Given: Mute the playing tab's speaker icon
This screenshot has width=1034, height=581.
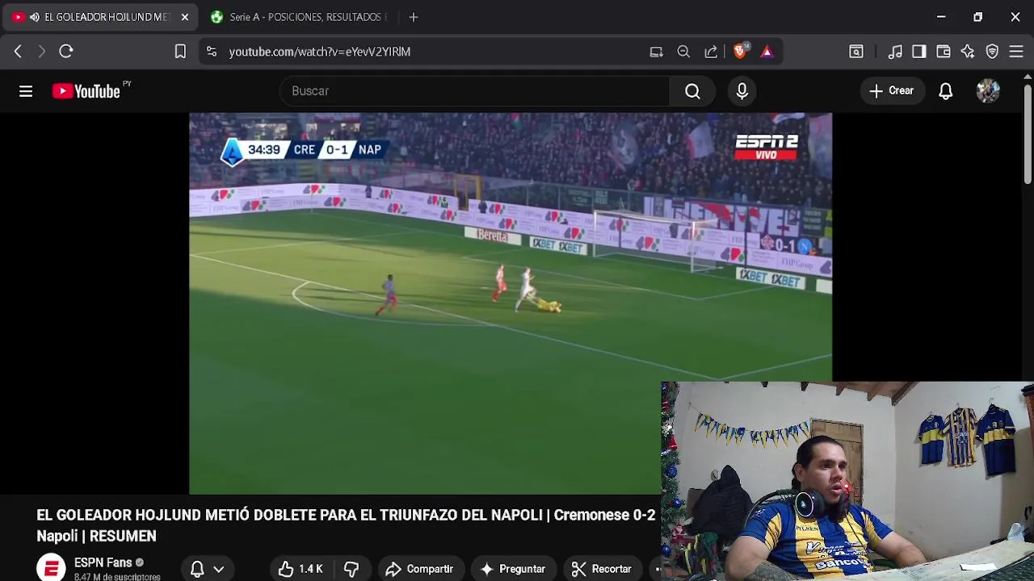Looking at the screenshot, I should pyautogui.click(x=35, y=17).
